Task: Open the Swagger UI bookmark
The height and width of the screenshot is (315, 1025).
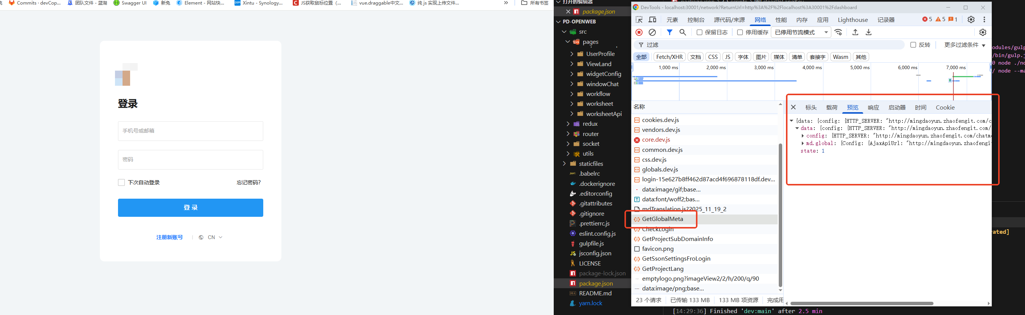Action: [130, 3]
